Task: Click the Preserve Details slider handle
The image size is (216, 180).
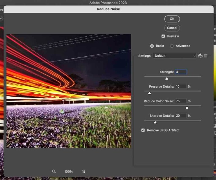Action: (149, 93)
